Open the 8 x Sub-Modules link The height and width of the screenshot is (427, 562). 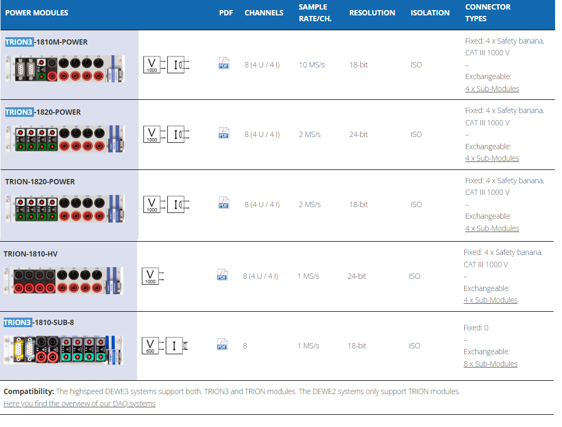coord(490,364)
